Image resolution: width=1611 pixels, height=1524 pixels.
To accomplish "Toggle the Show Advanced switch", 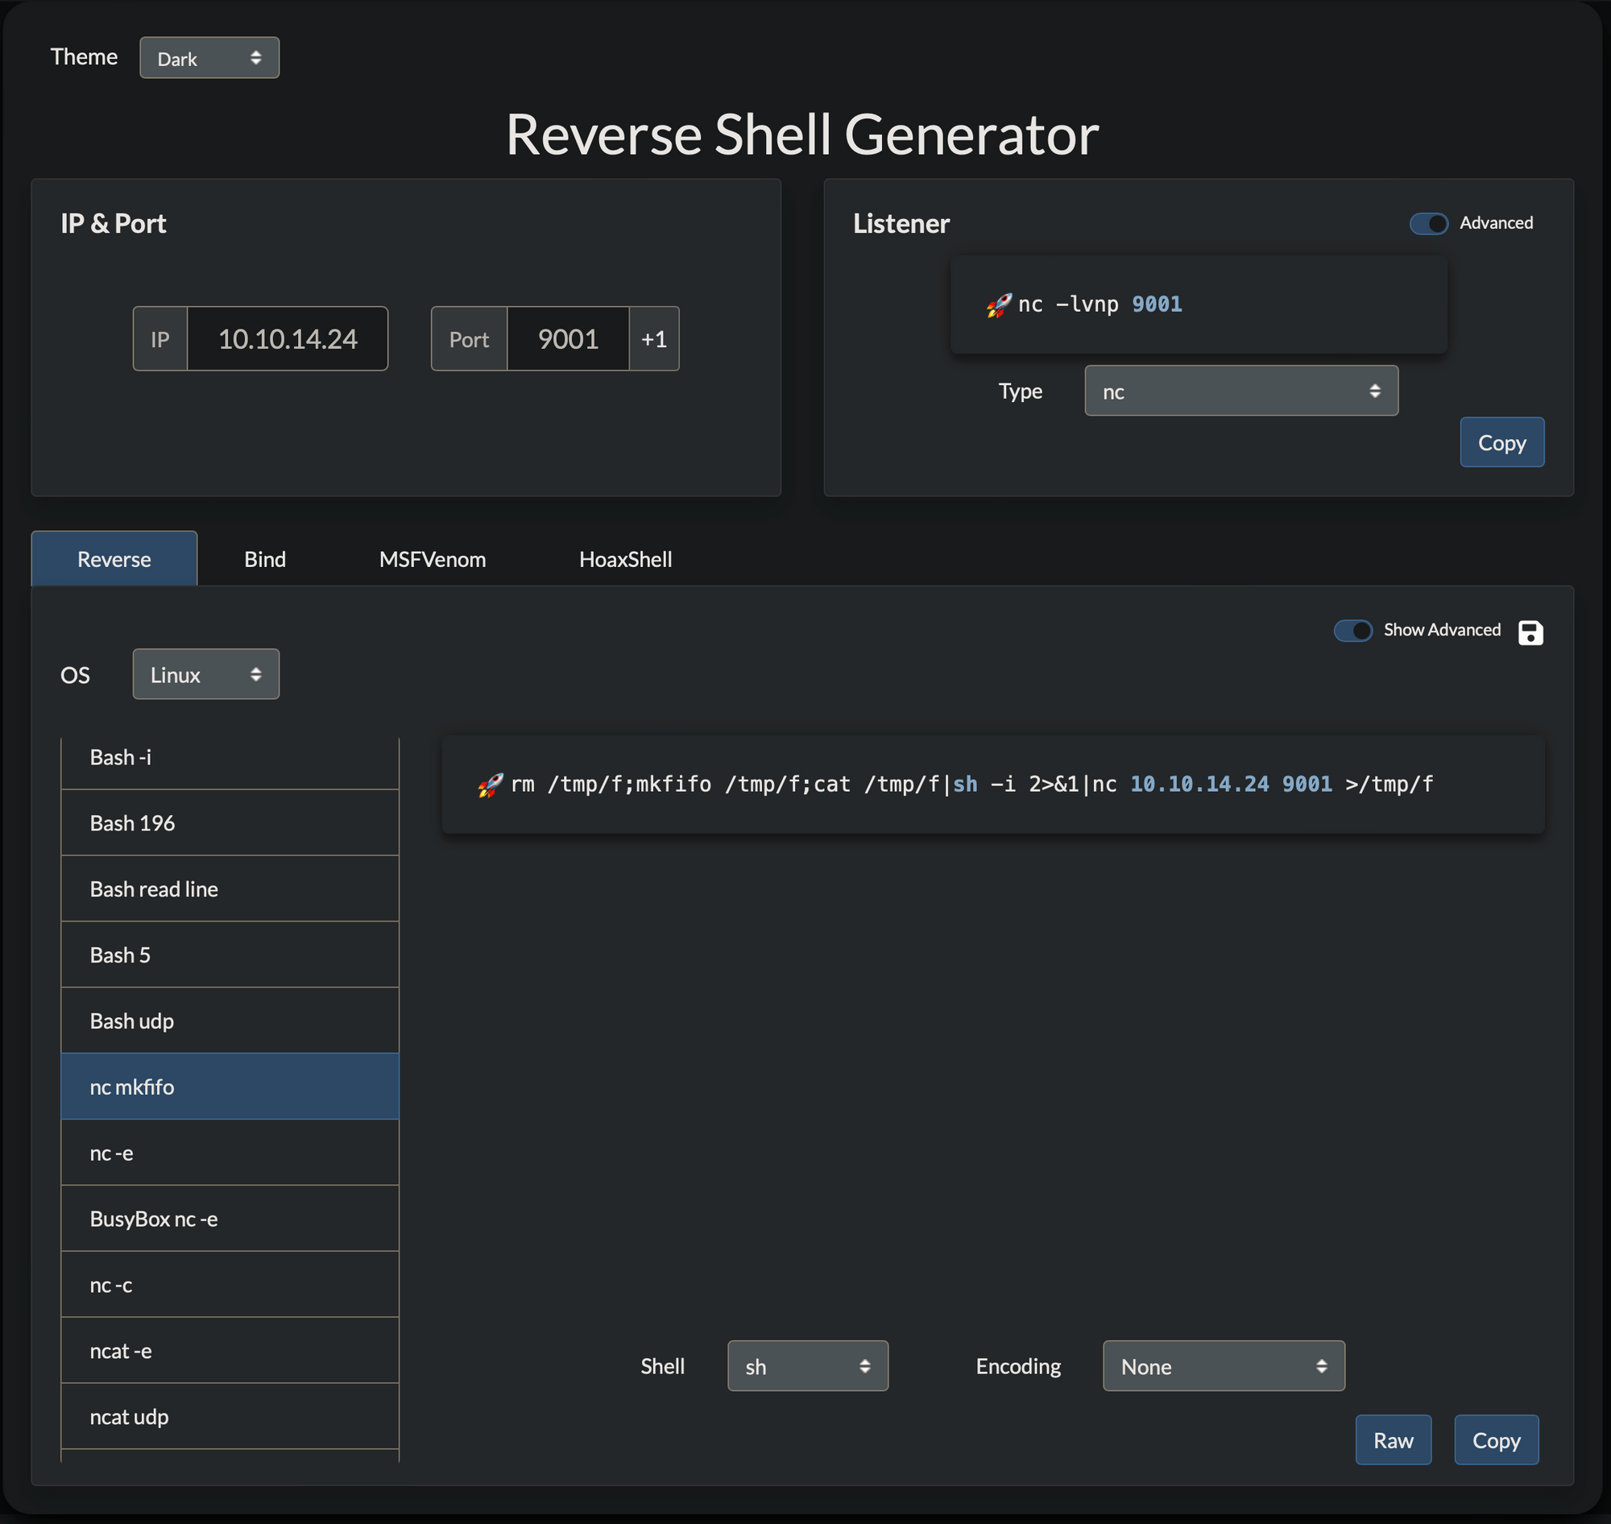I will point(1352,631).
